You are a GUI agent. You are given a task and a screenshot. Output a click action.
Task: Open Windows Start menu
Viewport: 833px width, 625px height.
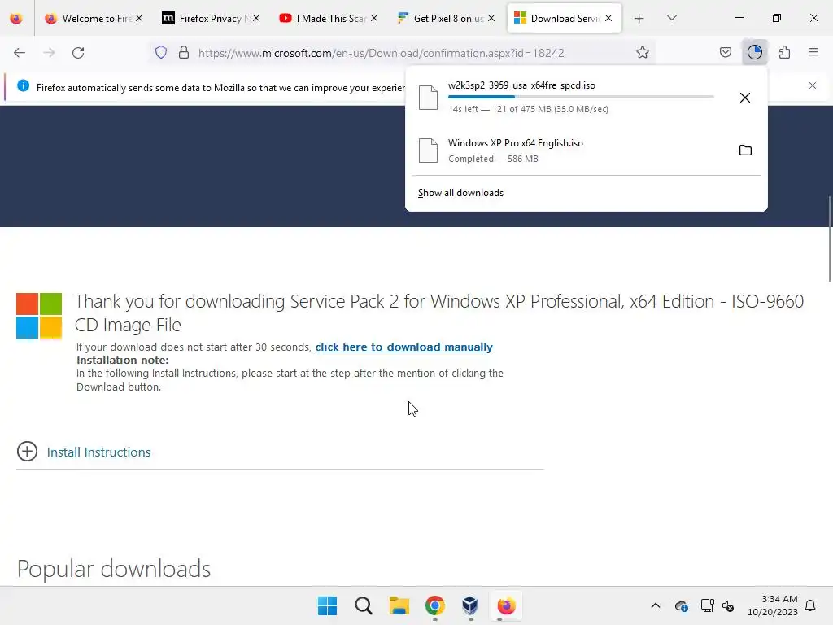pyautogui.click(x=327, y=605)
